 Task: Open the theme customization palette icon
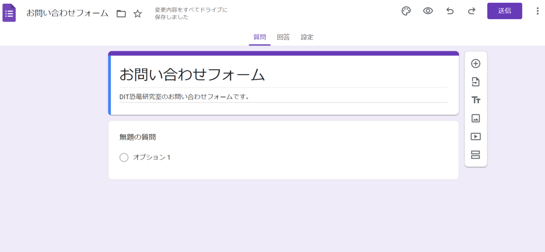click(x=406, y=11)
